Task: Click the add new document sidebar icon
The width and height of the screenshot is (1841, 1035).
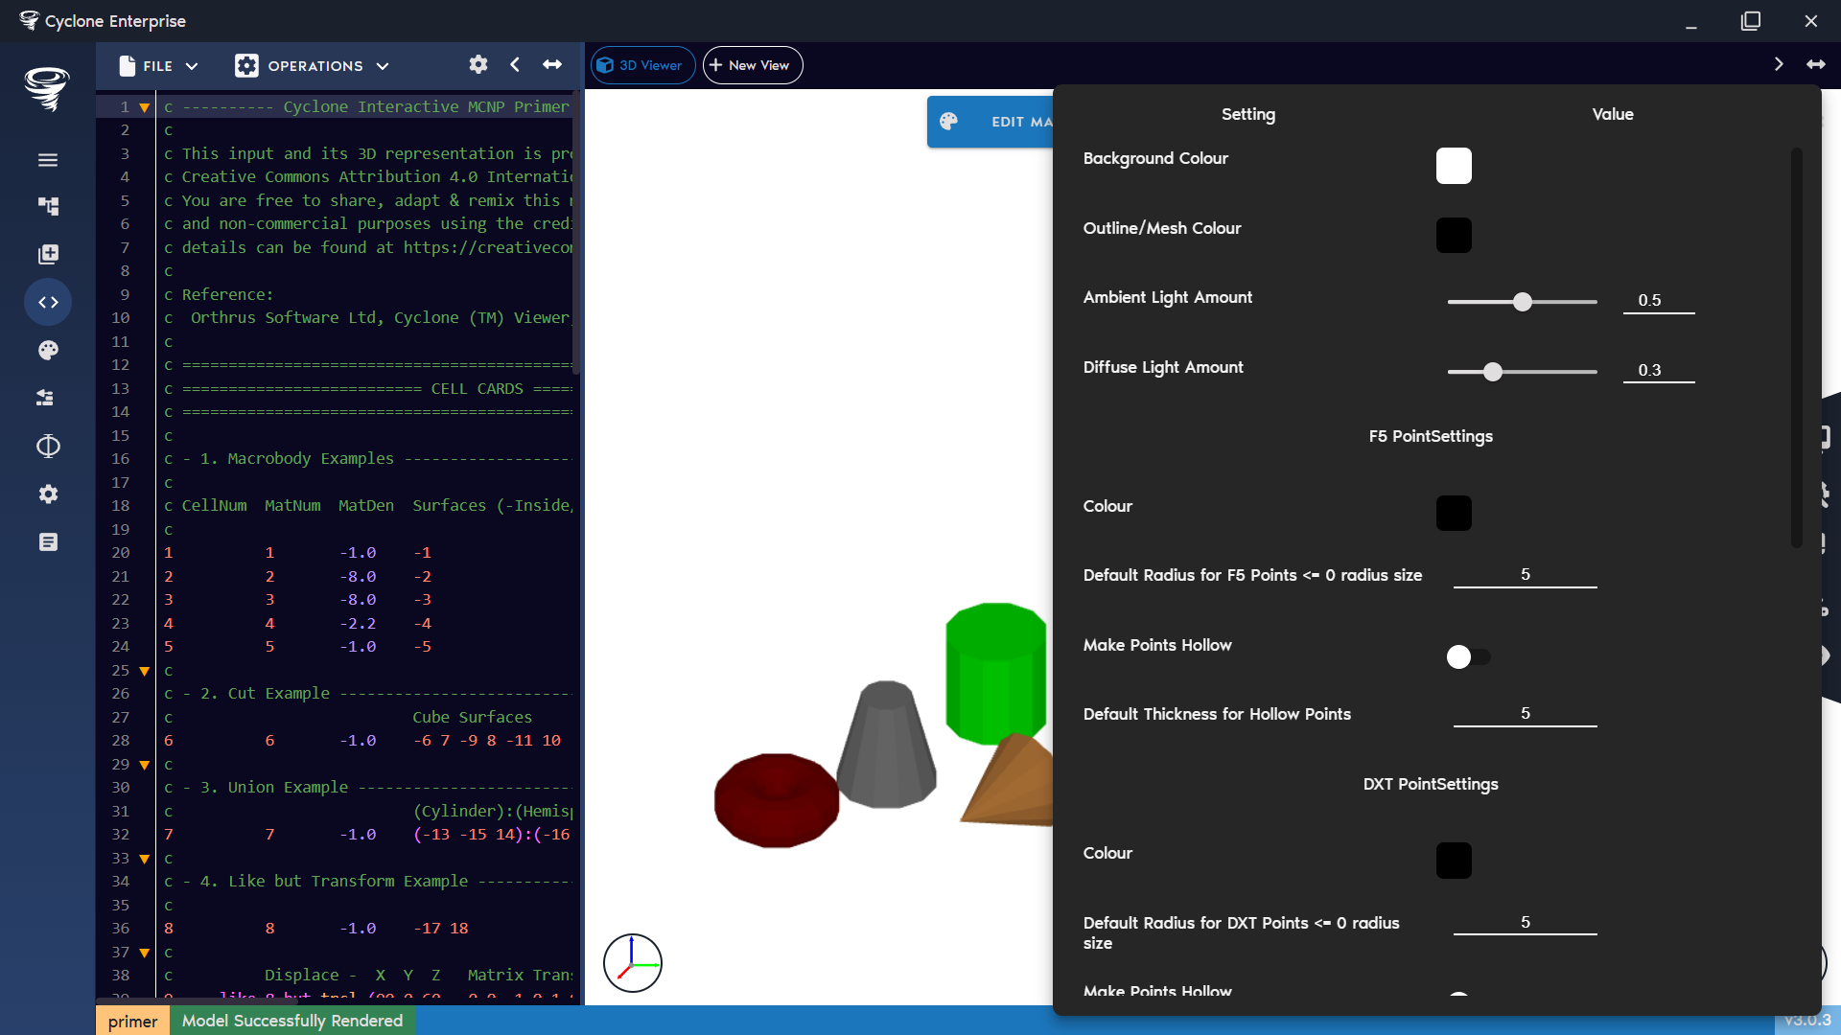Action: (48, 254)
